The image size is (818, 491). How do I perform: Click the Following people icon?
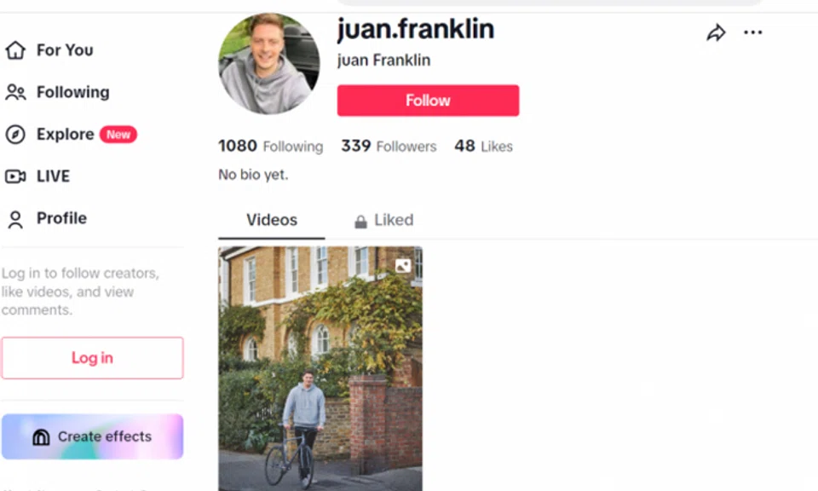pyautogui.click(x=15, y=92)
